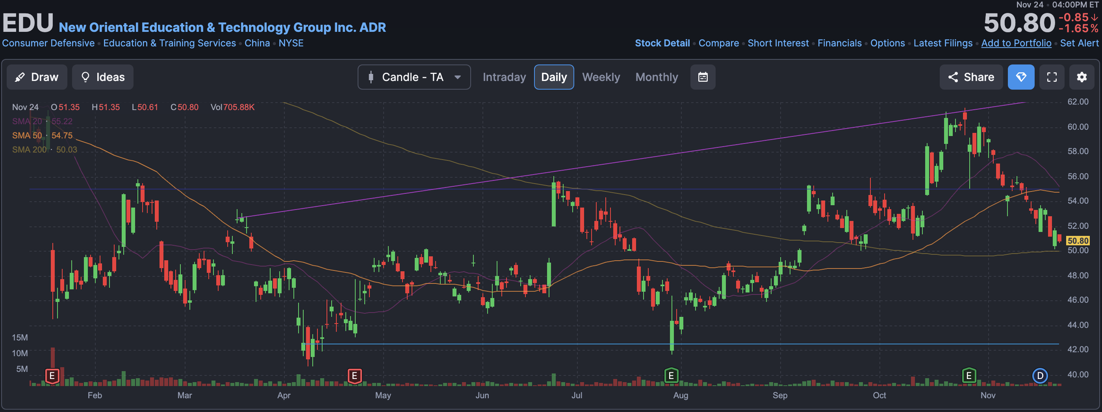Image resolution: width=1102 pixels, height=412 pixels.
Task: Click the large 50.80 last price
Action: click(x=1019, y=23)
